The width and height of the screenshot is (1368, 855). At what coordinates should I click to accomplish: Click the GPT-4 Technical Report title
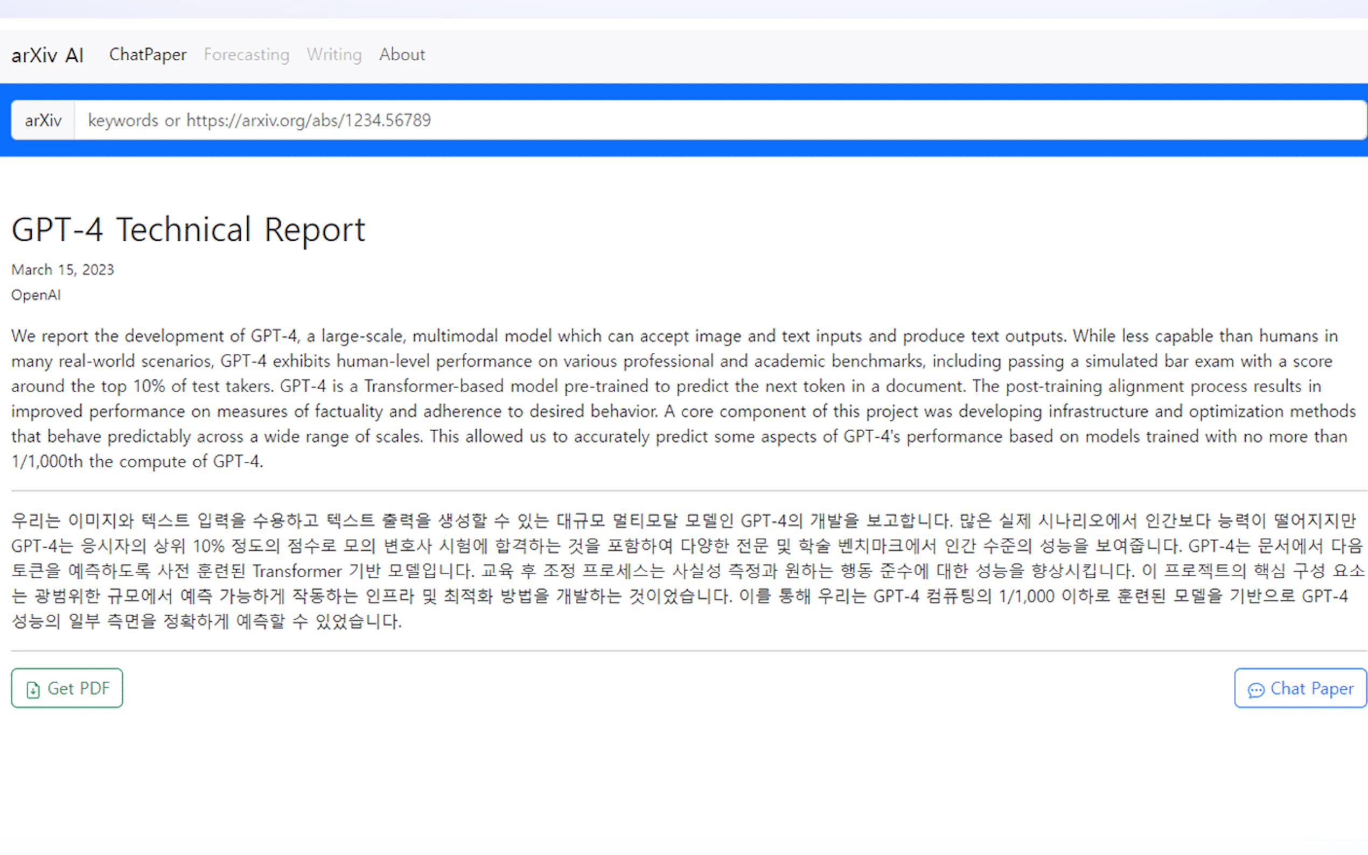coord(189,229)
